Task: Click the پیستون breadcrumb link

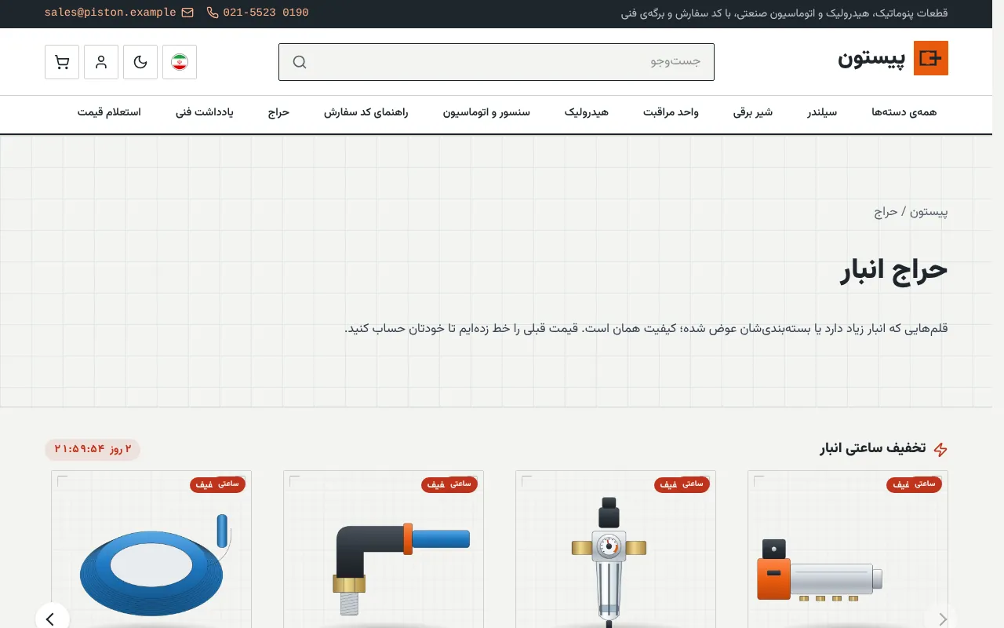Action: 929,212
